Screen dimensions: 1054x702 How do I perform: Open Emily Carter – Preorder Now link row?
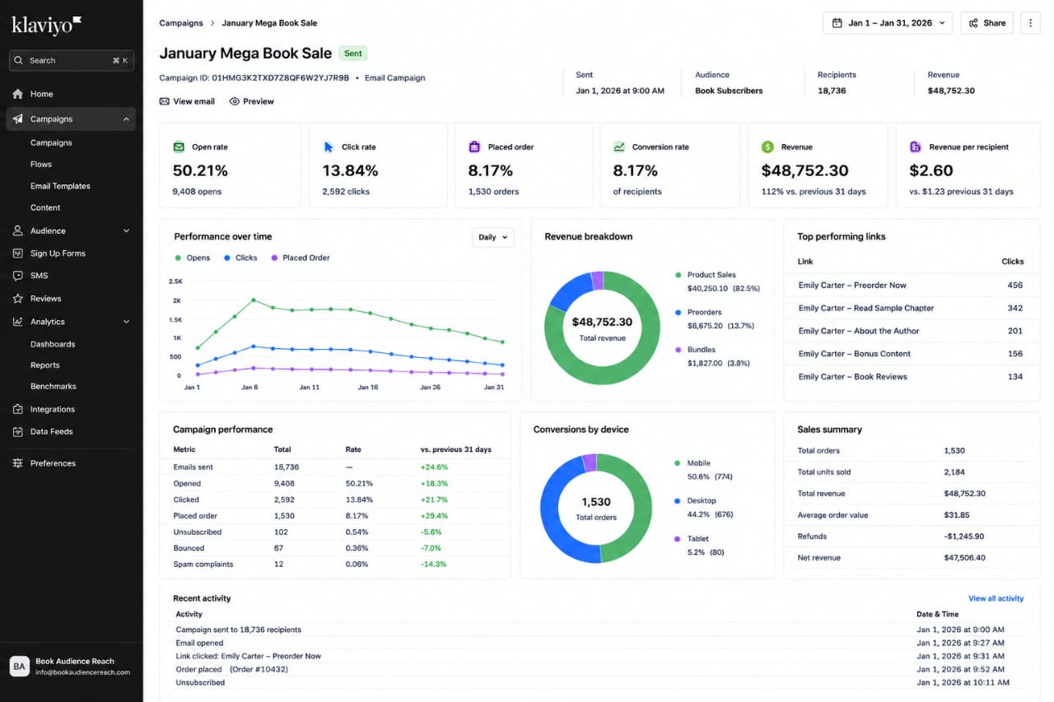911,286
